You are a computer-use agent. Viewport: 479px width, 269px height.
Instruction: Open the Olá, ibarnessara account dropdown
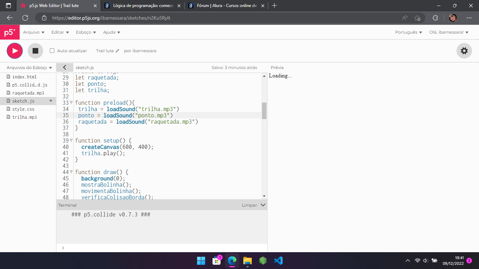[x=449, y=32]
